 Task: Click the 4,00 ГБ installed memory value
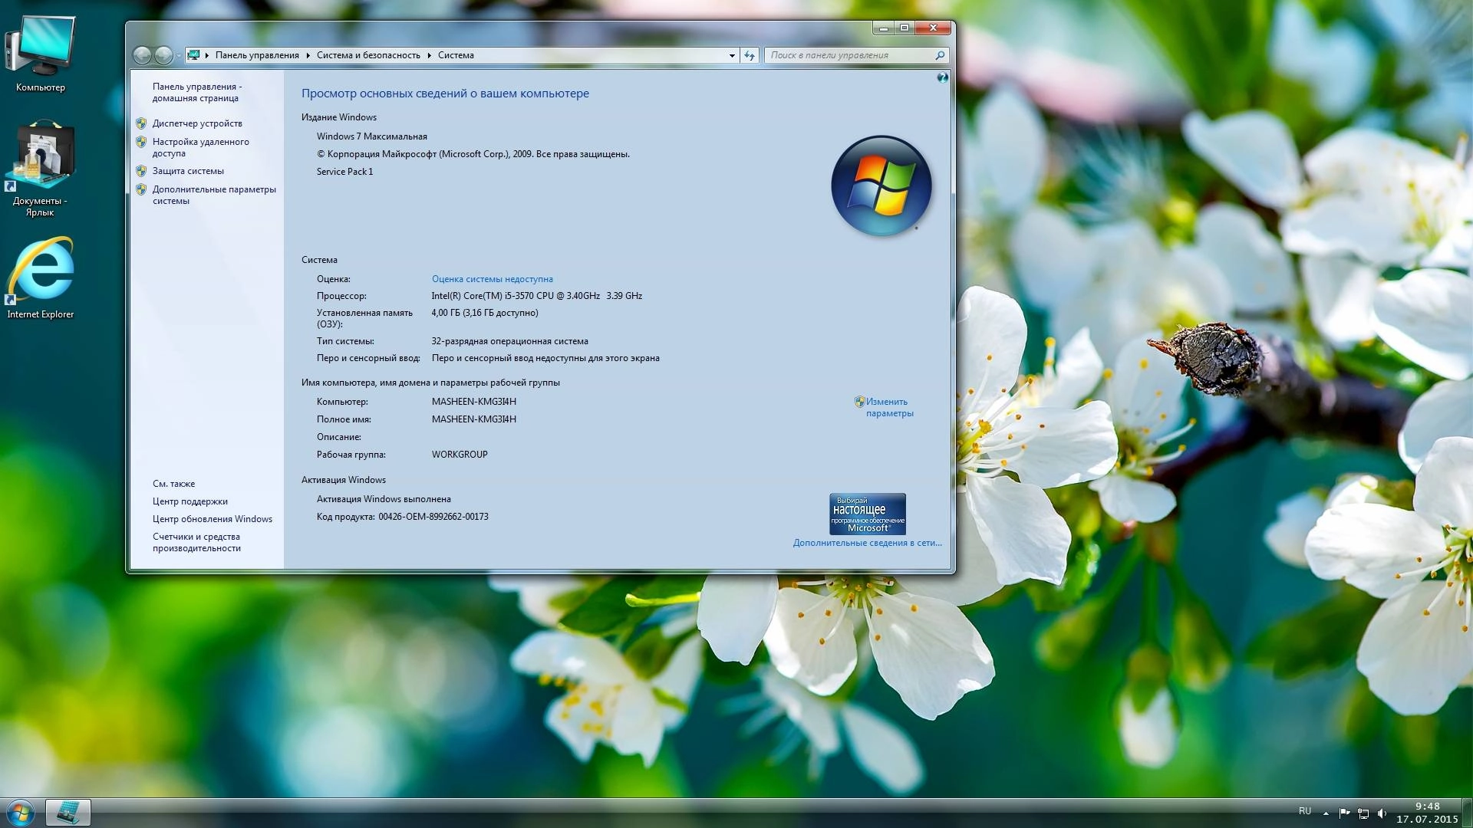coord(484,313)
